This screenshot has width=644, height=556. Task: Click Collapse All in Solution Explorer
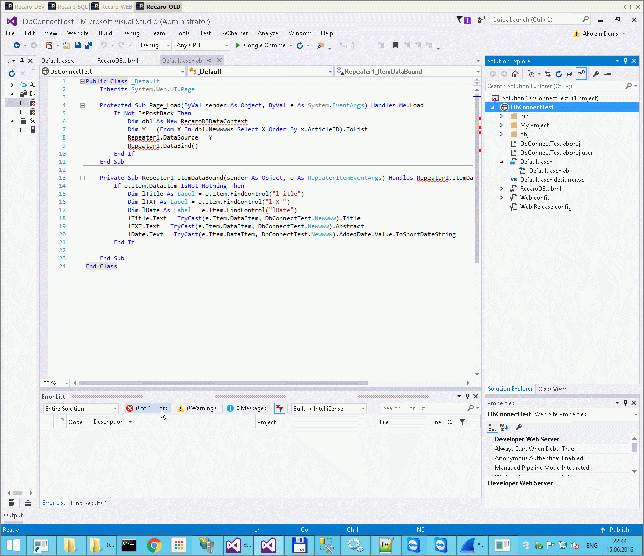point(569,74)
